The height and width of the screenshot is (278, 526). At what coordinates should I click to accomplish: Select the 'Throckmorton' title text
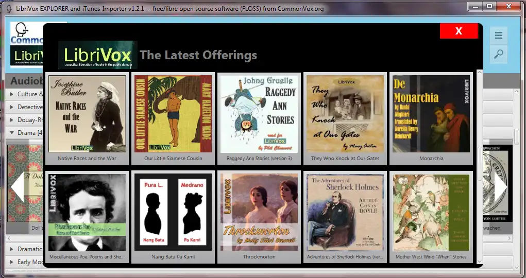(x=259, y=257)
